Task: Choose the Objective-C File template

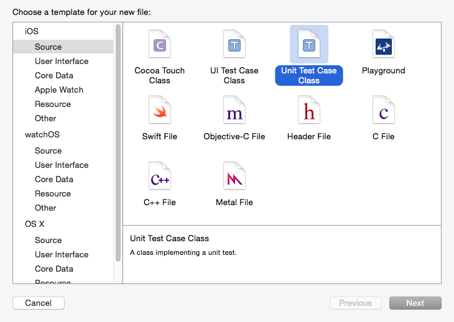Action: coord(234,110)
